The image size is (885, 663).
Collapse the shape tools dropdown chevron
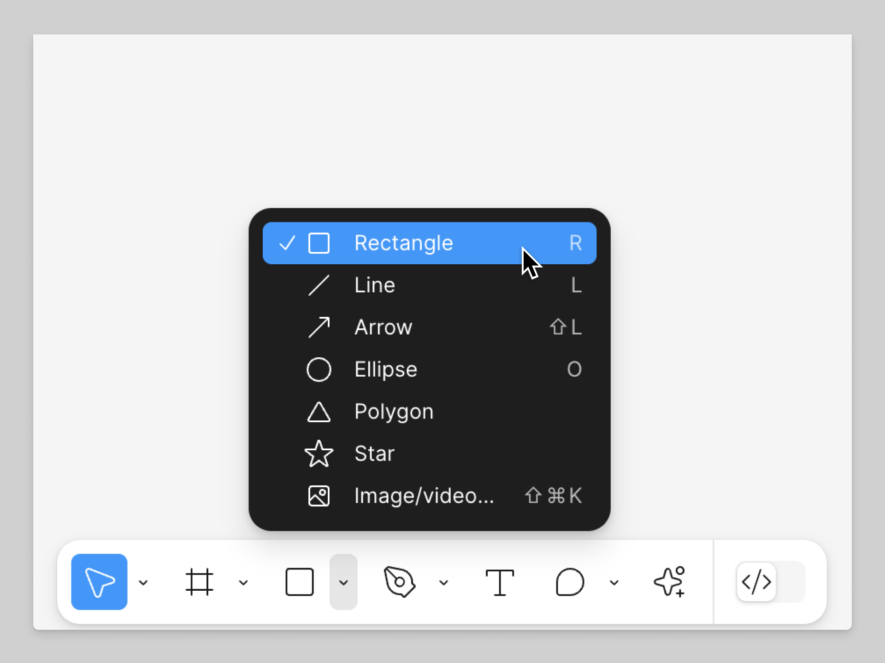click(343, 583)
